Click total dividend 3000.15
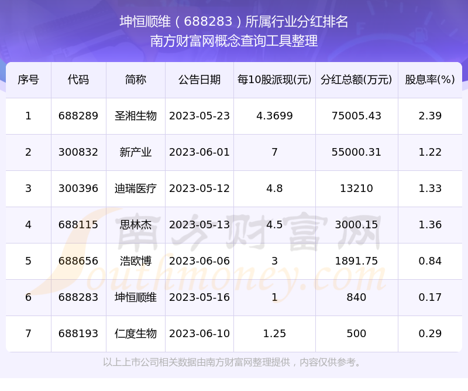The image size is (468, 391). [x=356, y=225]
